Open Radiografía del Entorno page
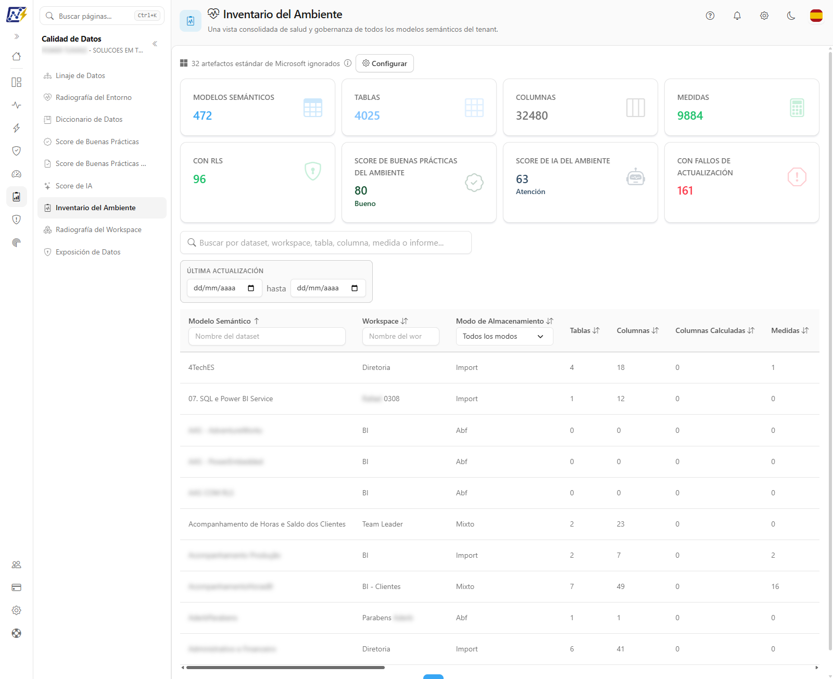833x679 pixels. (102, 97)
